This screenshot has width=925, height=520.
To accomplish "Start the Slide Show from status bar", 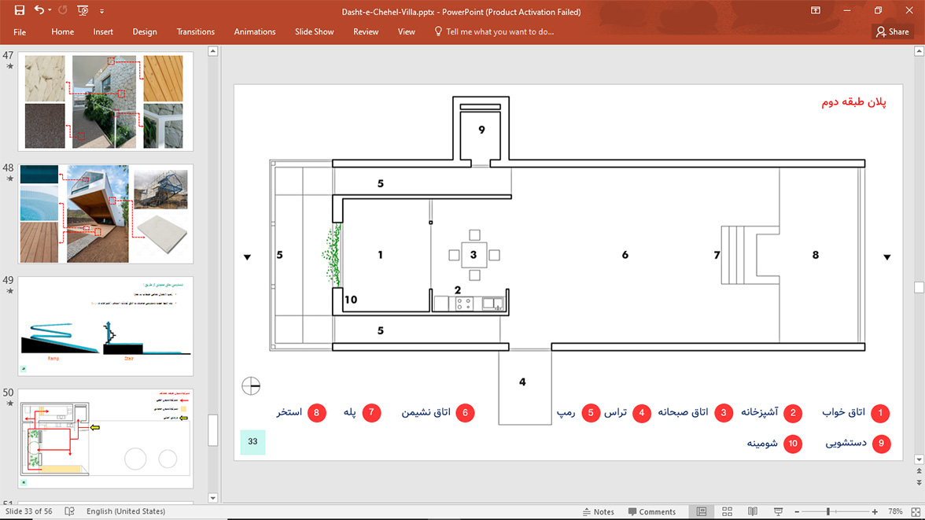I will 778,511.
